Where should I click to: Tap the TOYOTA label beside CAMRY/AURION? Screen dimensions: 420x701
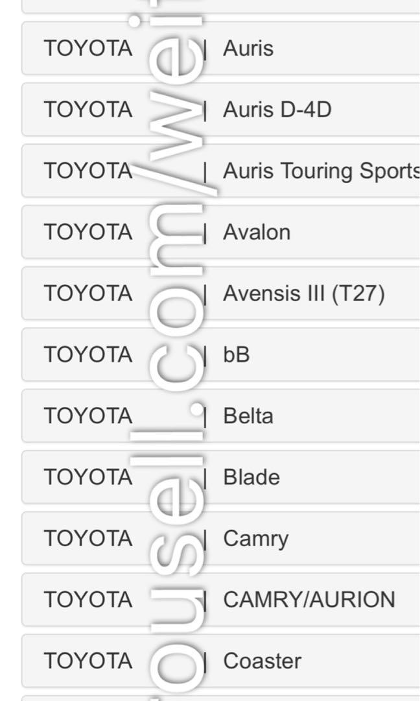(87, 600)
